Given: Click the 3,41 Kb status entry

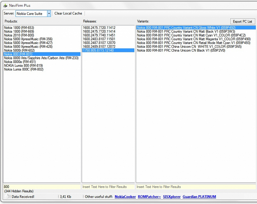Looking at the screenshot, I should pyautogui.click(x=66, y=197).
